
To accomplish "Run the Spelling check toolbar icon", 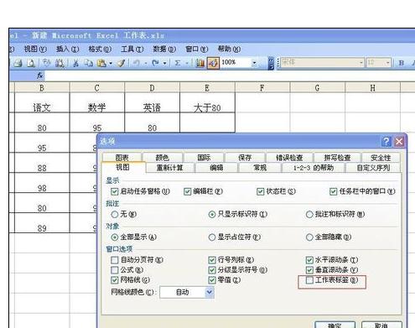I will [47, 63].
